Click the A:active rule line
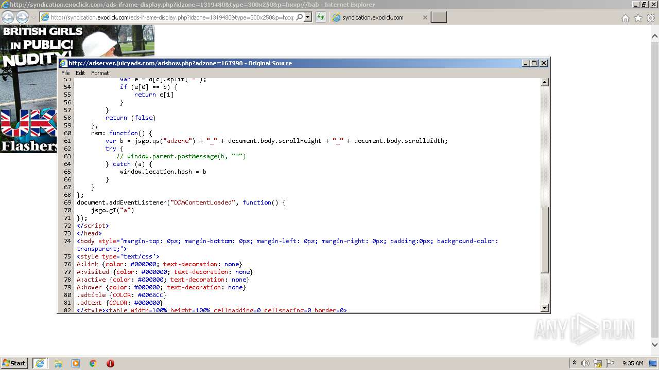 tap(163, 280)
